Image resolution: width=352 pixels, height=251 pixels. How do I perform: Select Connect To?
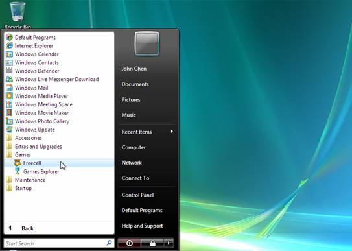tap(135, 178)
